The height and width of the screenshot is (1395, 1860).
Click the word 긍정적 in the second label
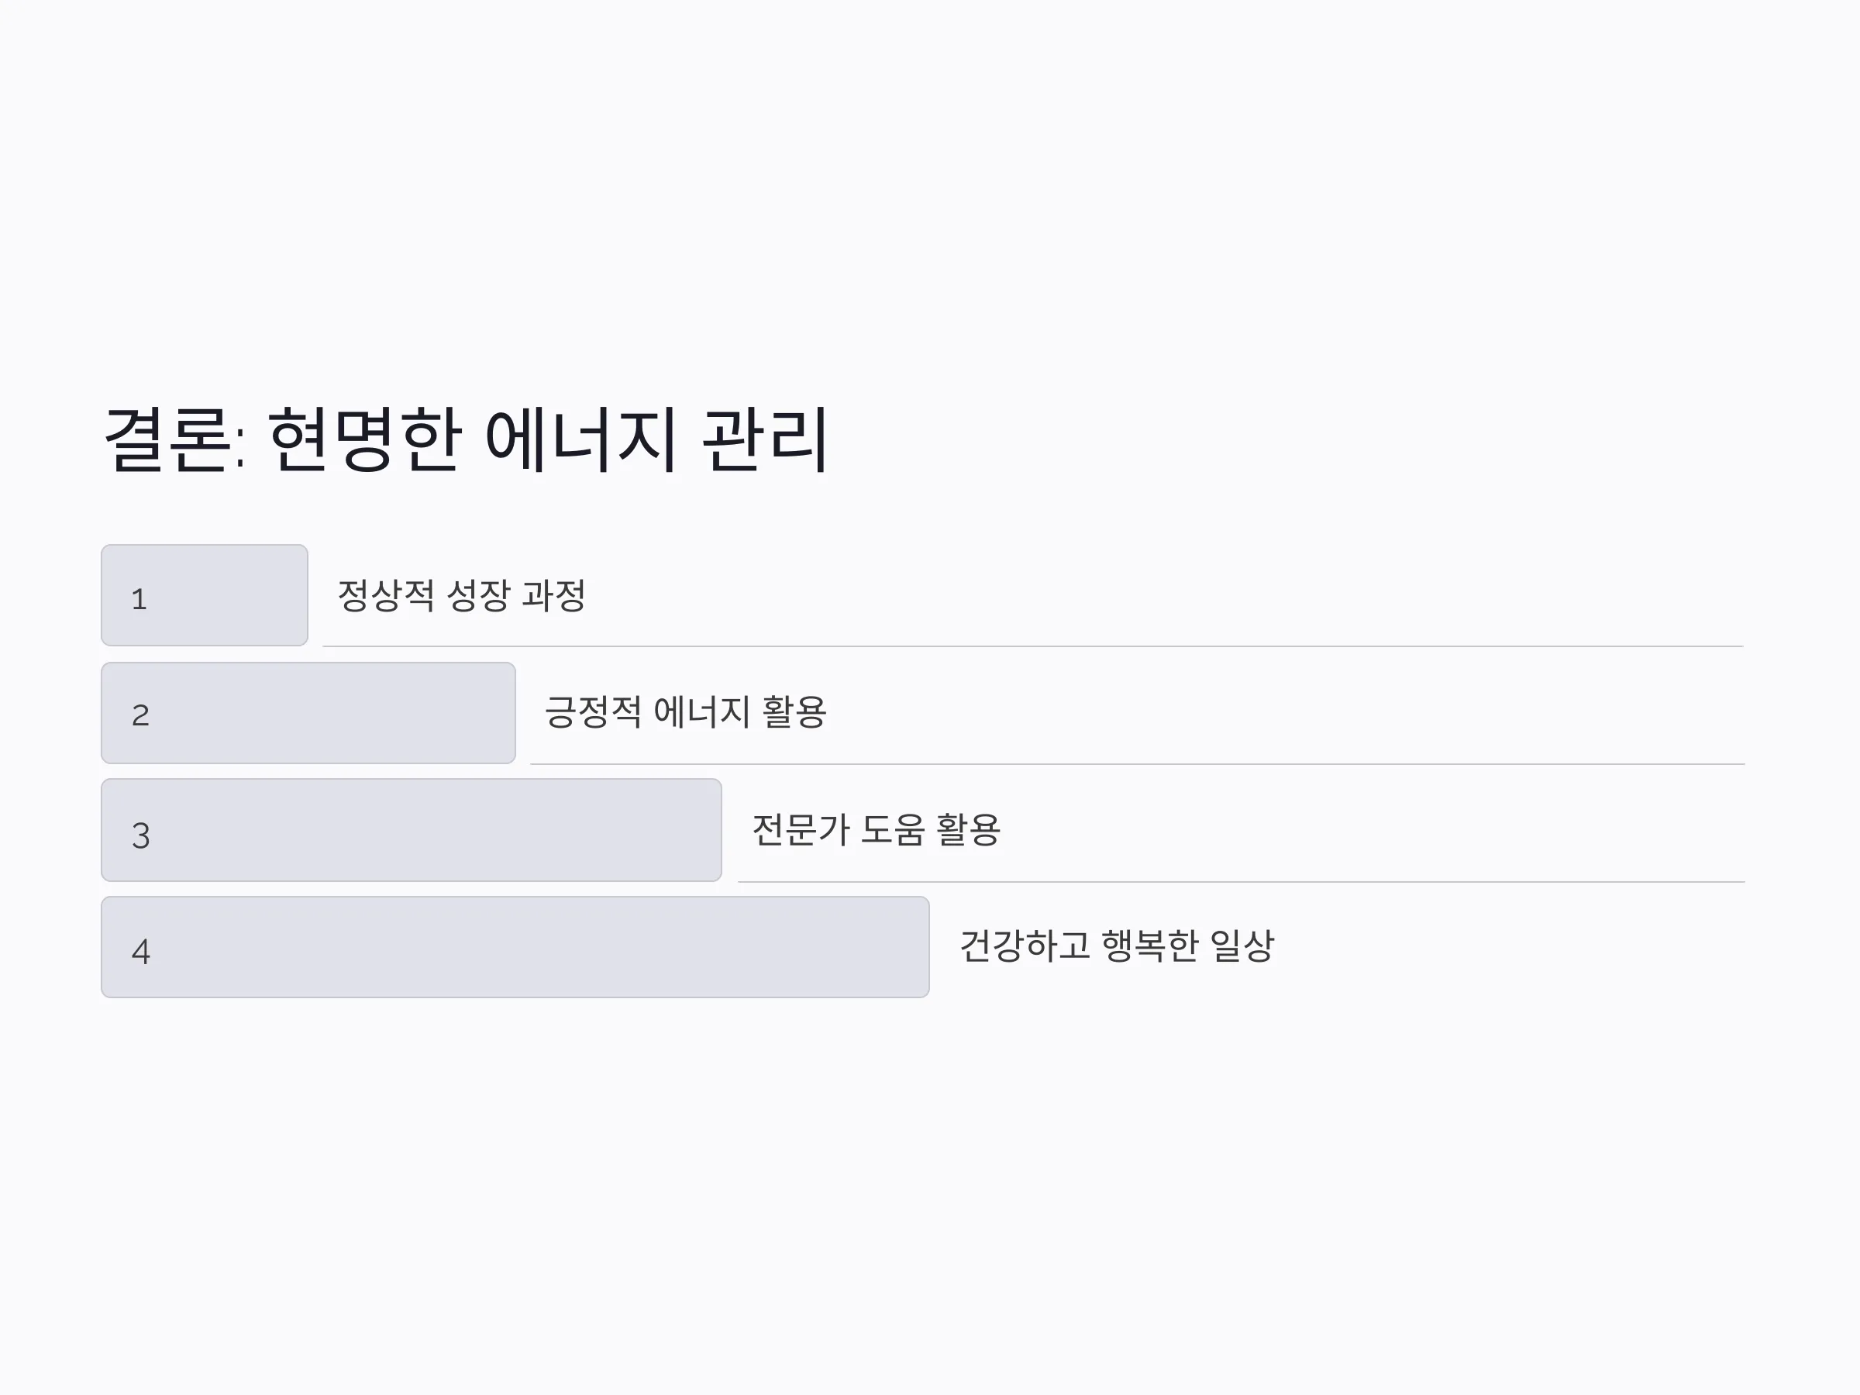594,712
